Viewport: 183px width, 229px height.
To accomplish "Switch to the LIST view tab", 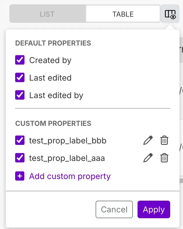I will point(47,14).
